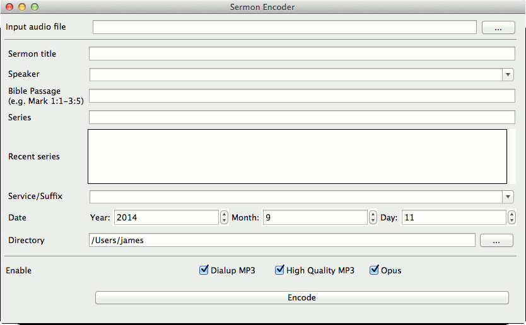Select the Input audio file path field
526x325 pixels.
pyautogui.click(x=284, y=27)
